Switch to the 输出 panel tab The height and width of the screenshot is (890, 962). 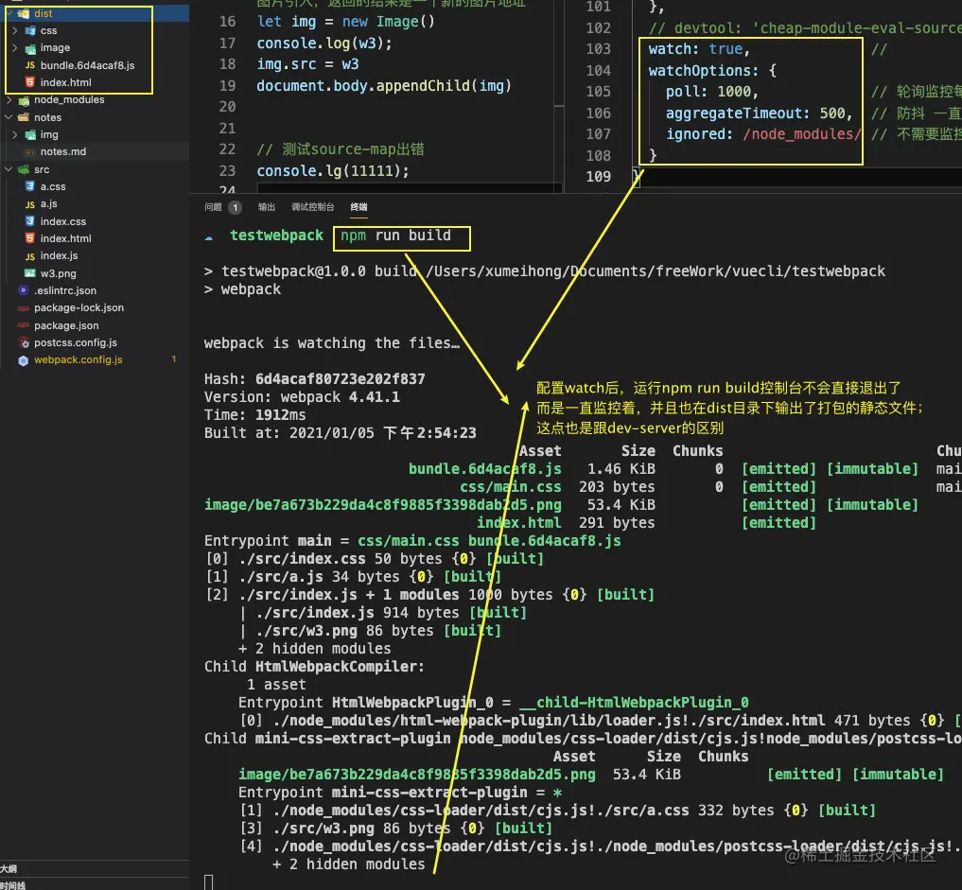click(x=266, y=207)
